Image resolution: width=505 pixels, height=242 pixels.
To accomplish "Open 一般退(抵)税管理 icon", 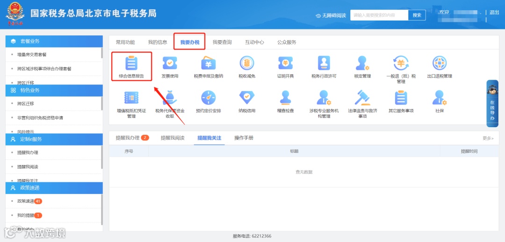I will pos(401,63).
